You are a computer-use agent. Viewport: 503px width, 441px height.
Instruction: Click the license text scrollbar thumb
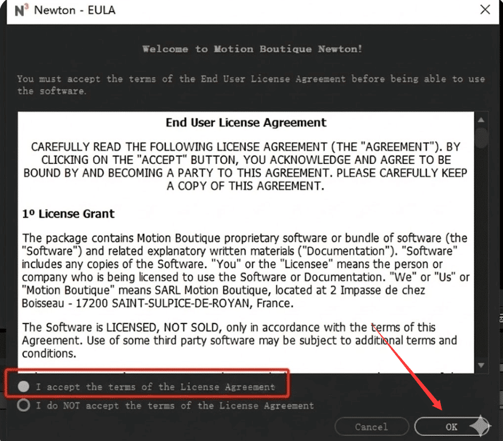coord(482,137)
